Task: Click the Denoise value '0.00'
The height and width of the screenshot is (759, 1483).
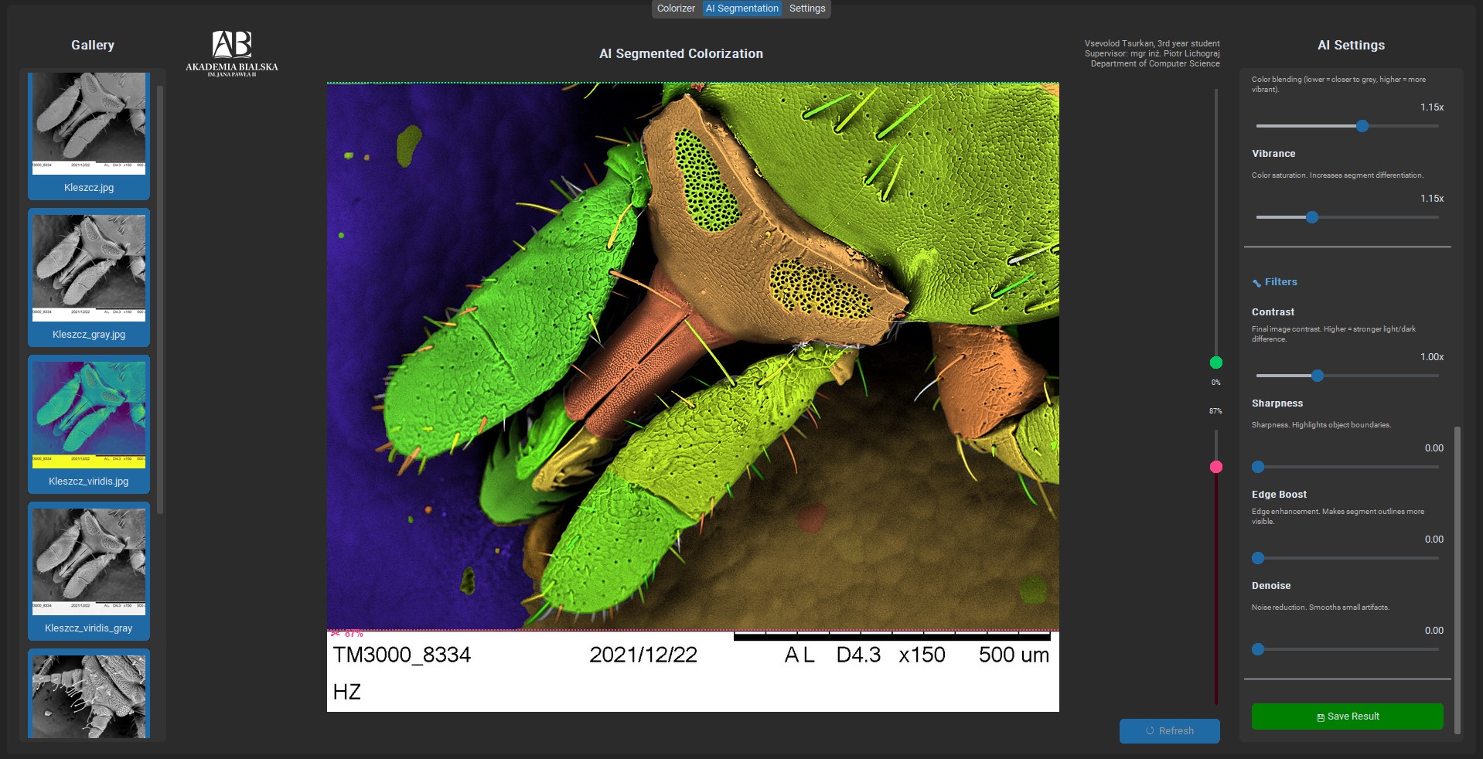Action: click(1434, 631)
